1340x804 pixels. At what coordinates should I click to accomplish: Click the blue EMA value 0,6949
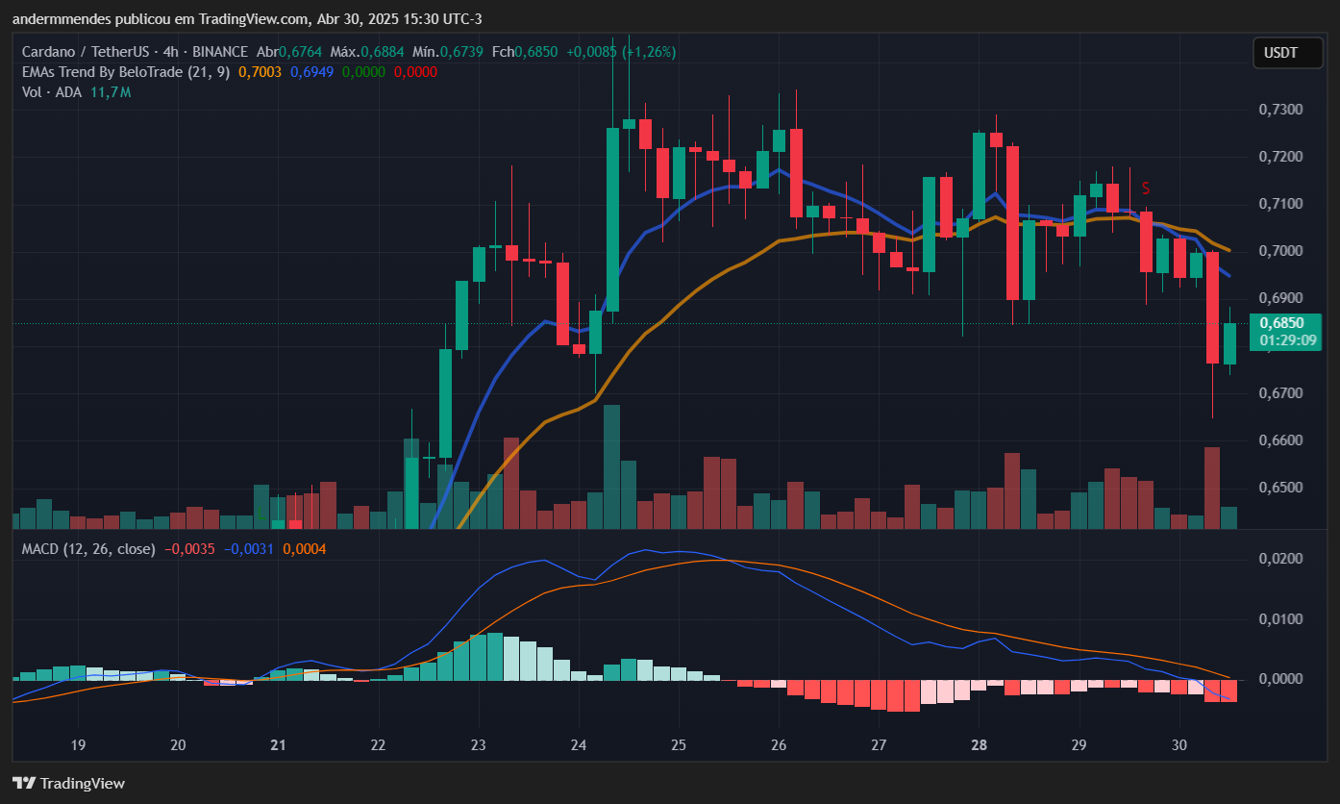pyautogui.click(x=311, y=72)
